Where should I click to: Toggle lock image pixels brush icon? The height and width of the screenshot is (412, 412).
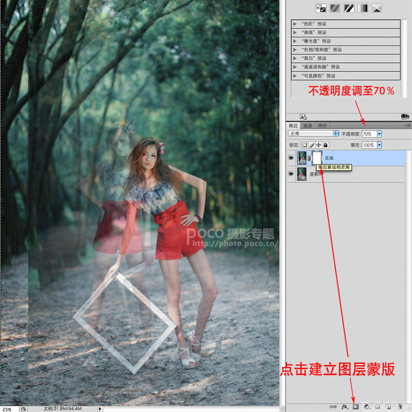click(x=311, y=145)
